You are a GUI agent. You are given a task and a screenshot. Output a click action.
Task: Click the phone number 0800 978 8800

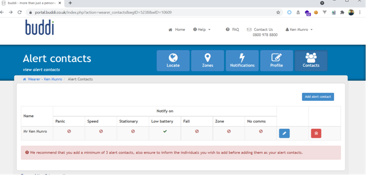point(265,35)
